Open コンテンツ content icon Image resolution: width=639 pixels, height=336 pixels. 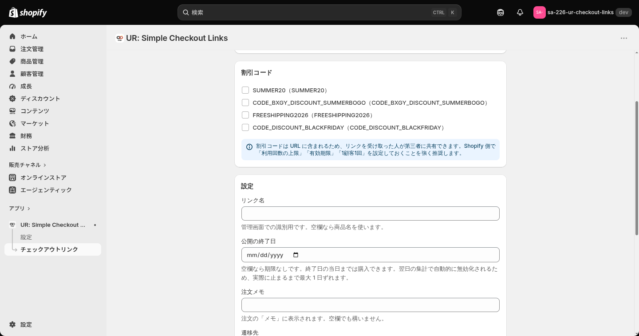[12, 111]
